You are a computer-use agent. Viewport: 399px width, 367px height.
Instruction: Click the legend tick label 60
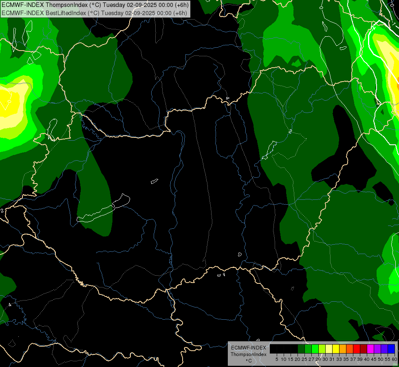(395, 359)
